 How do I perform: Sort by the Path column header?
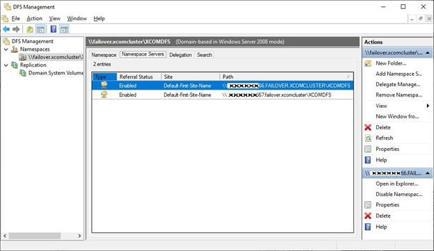pos(287,76)
